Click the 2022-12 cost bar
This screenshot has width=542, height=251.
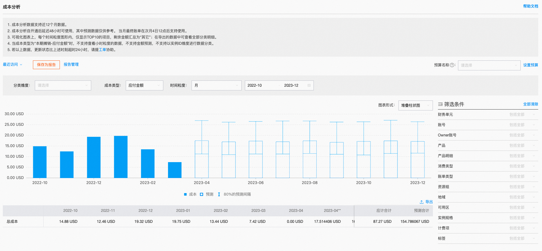pos(94,157)
